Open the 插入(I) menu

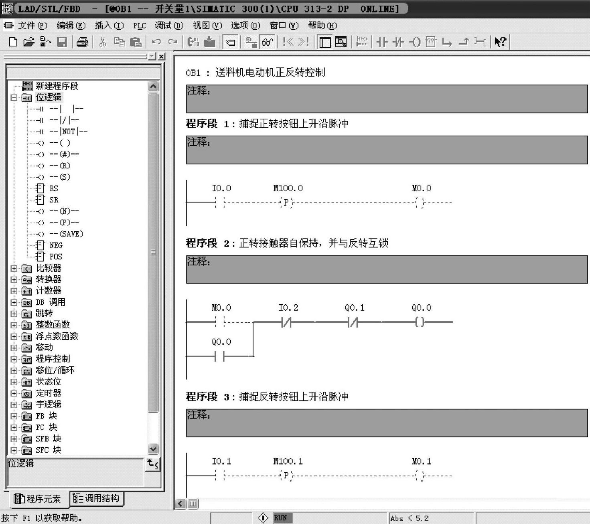tap(109, 26)
